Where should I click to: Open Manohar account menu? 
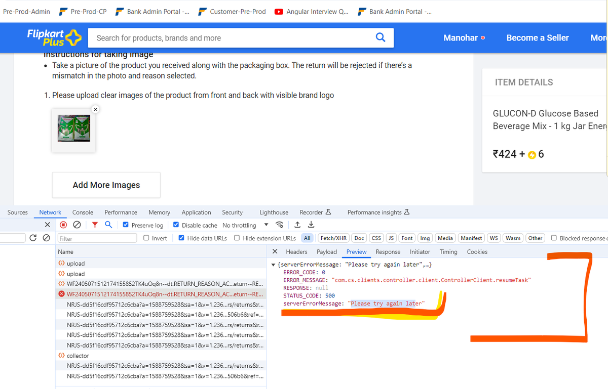click(x=464, y=38)
